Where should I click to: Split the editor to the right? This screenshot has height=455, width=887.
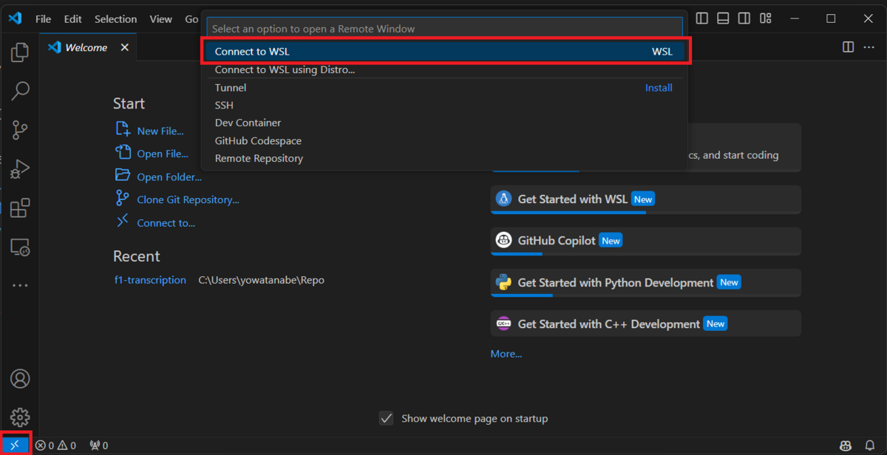[849, 47]
